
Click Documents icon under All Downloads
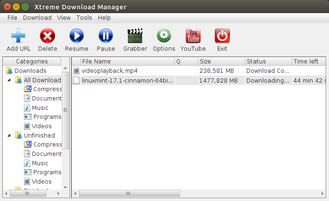pyautogui.click(x=27, y=98)
